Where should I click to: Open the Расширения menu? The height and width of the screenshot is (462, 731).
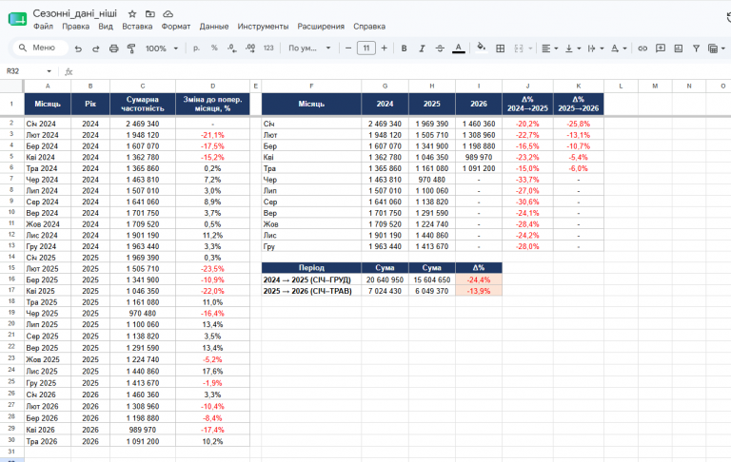click(x=321, y=27)
